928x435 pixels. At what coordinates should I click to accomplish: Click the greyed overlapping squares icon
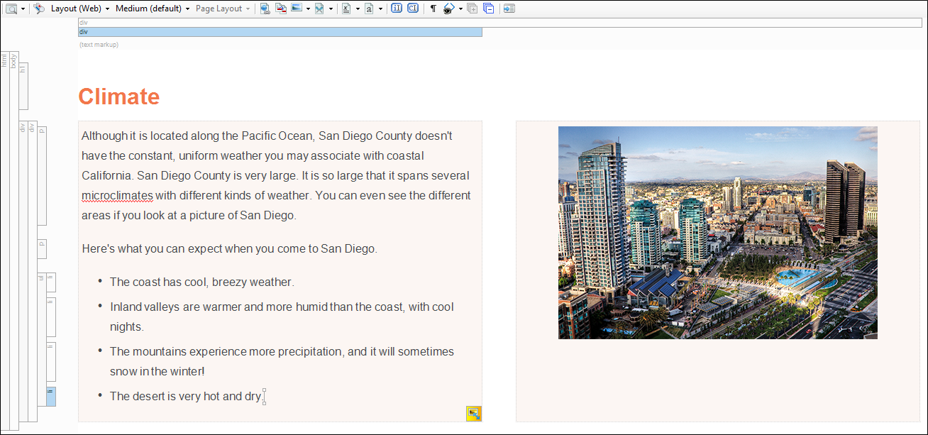pos(473,9)
